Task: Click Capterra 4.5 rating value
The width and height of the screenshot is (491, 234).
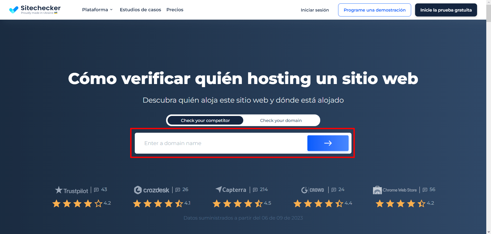Action: (267, 203)
